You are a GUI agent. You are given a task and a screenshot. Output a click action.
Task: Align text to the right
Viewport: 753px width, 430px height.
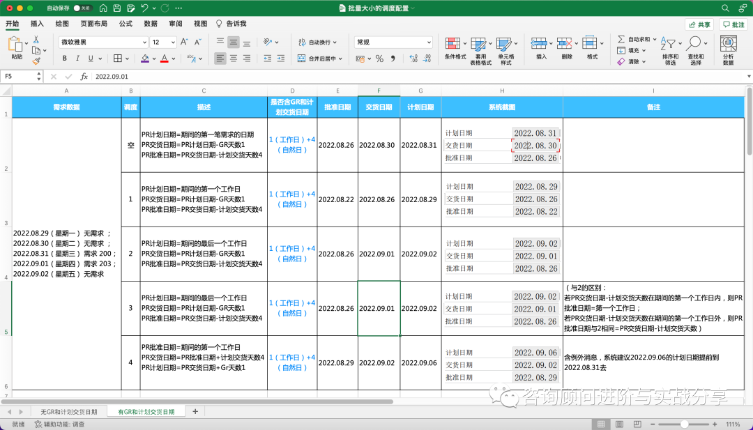click(x=247, y=59)
